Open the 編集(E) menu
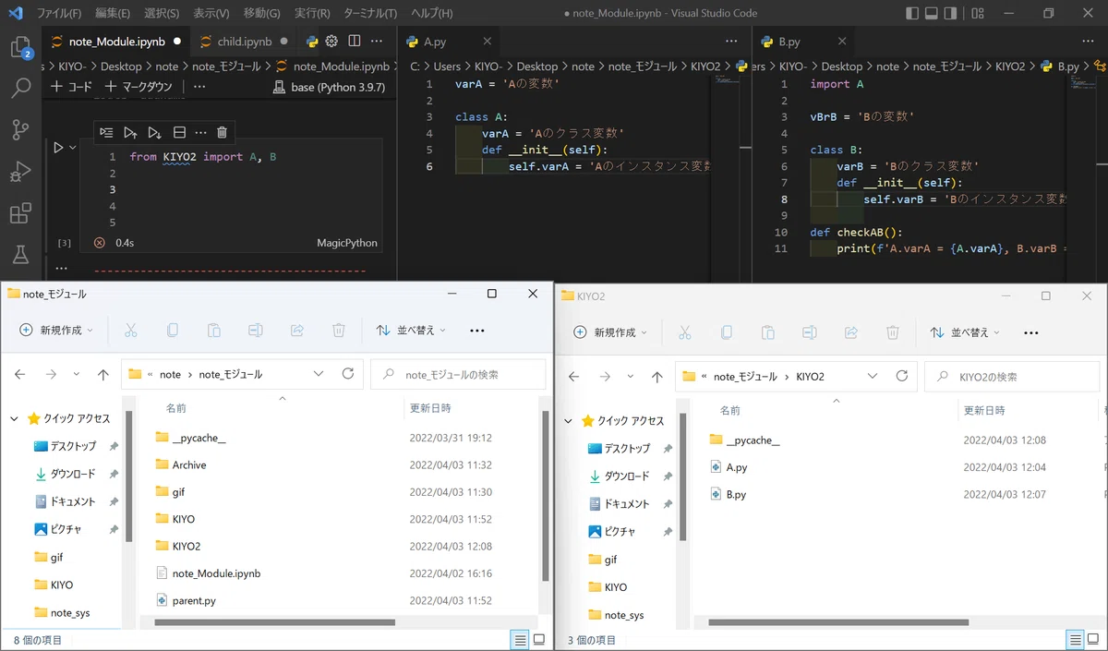This screenshot has height=651, width=1108. click(113, 14)
